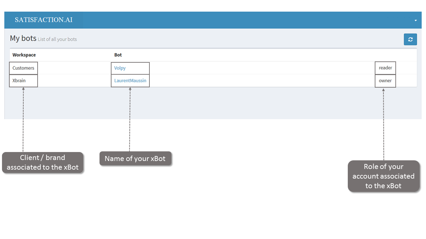The width and height of the screenshot is (426, 239).
Task: Click the Bot column header
Action: click(118, 55)
